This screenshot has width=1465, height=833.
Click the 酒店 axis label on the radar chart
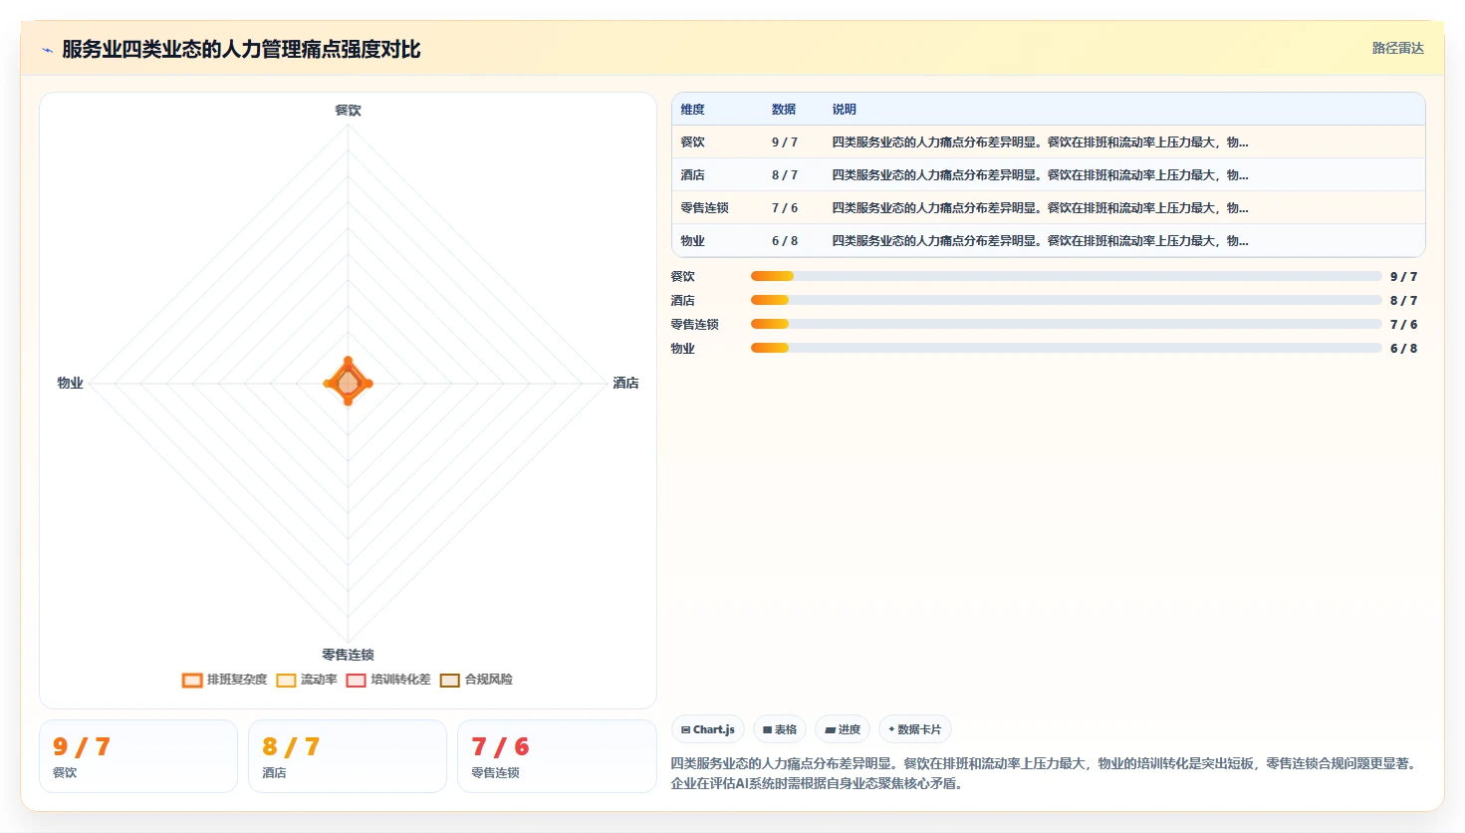(x=625, y=383)
